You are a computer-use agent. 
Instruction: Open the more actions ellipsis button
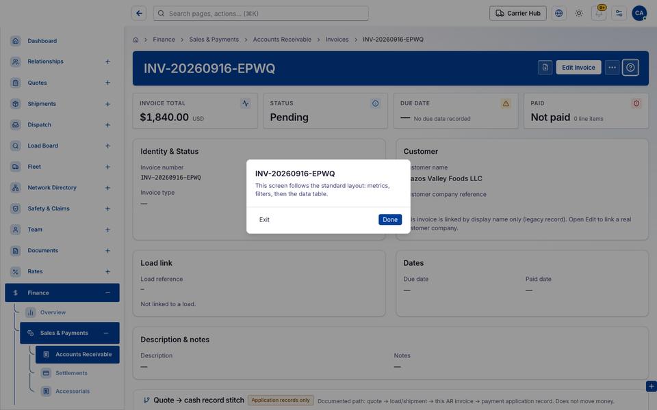tap(612, 68)
